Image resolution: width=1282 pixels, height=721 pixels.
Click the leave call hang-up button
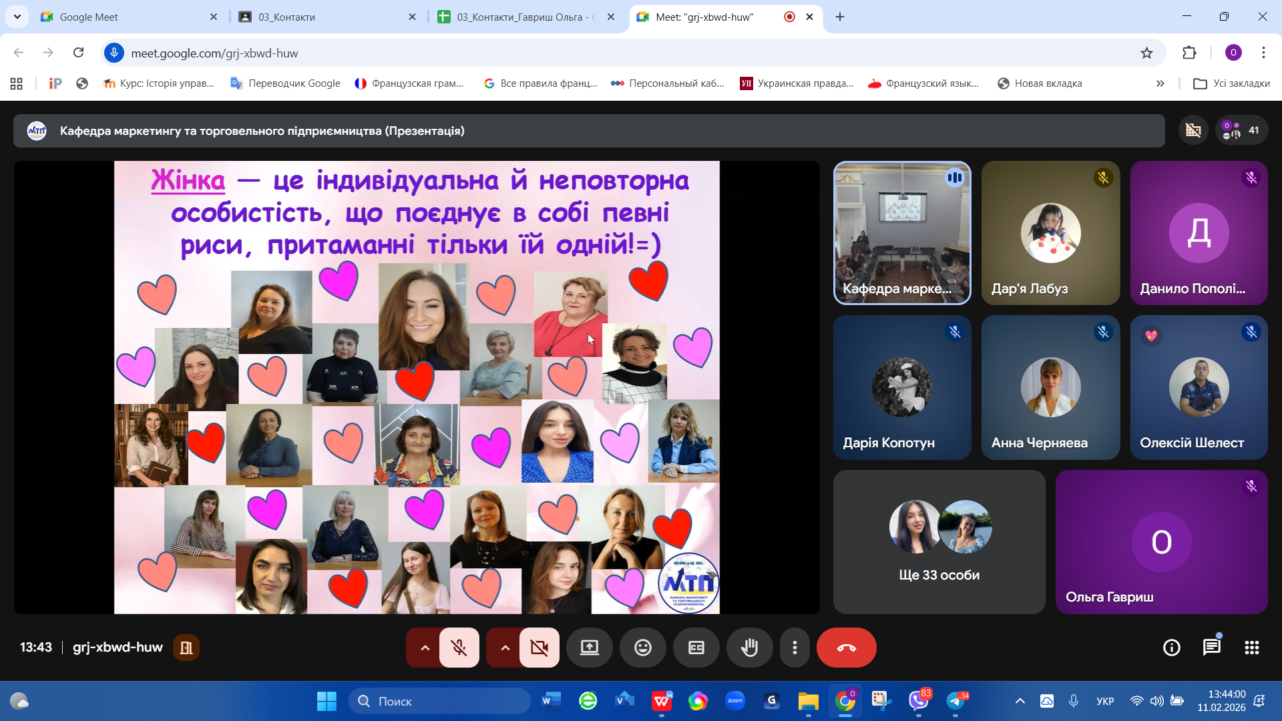point(846,648)
